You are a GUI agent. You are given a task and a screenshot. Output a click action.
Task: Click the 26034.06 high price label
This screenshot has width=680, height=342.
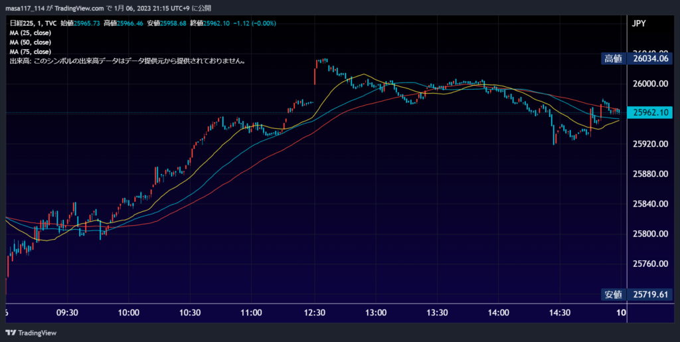pos(650,59)
